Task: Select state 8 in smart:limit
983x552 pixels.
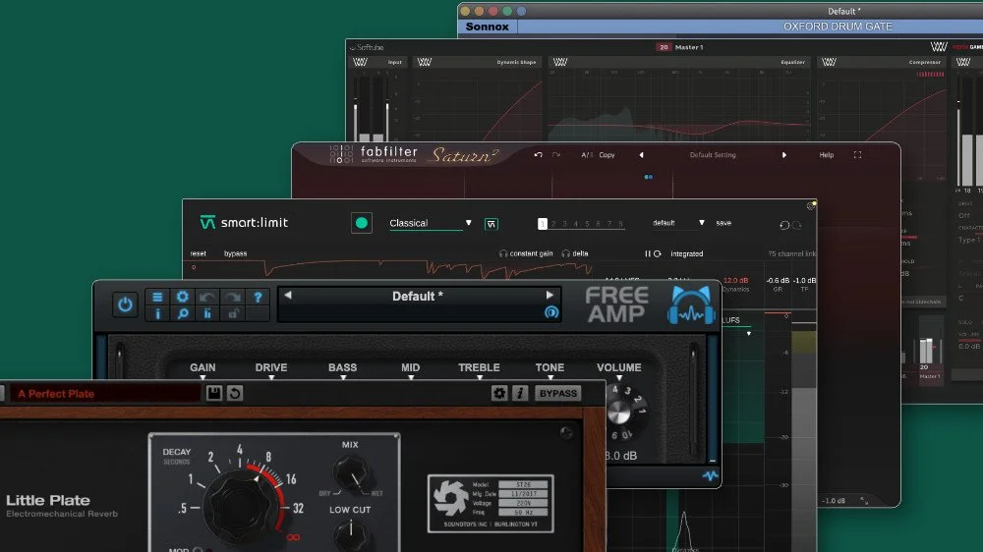Action: [x=620, y=223]
